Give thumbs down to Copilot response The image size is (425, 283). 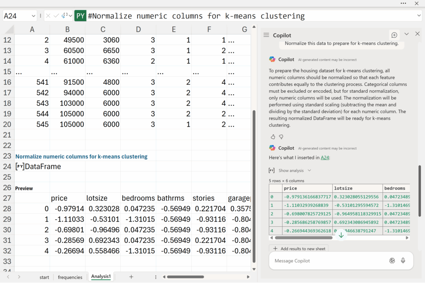(x=281, y=137)
